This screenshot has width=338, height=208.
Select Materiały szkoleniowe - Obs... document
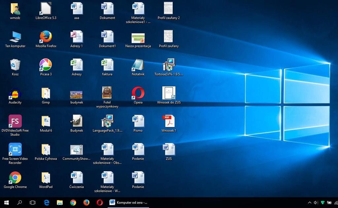tap(107, 150)
